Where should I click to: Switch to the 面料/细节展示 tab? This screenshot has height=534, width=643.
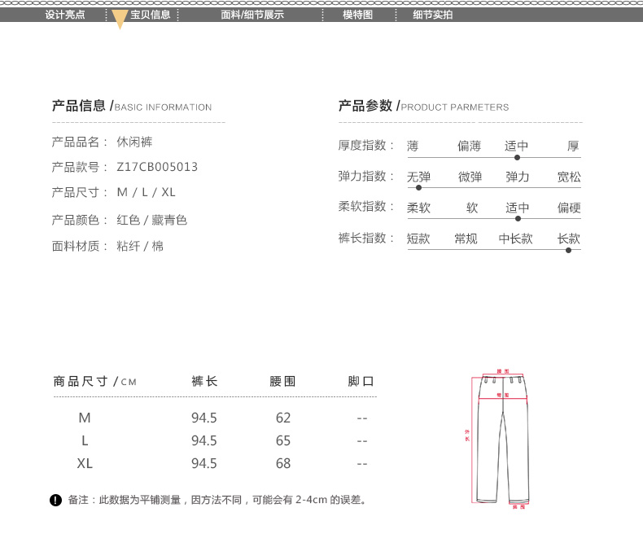click(252, 15)
